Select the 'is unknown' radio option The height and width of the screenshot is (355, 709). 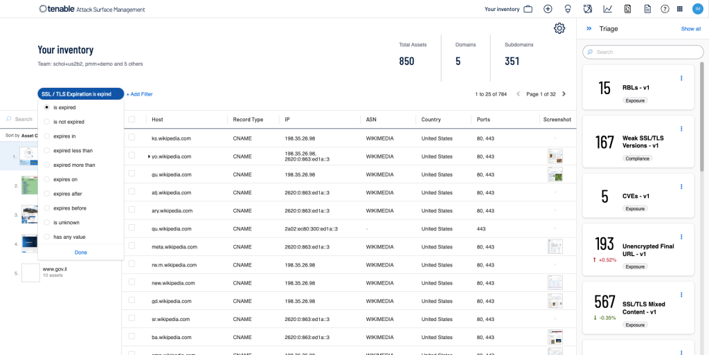46,223
